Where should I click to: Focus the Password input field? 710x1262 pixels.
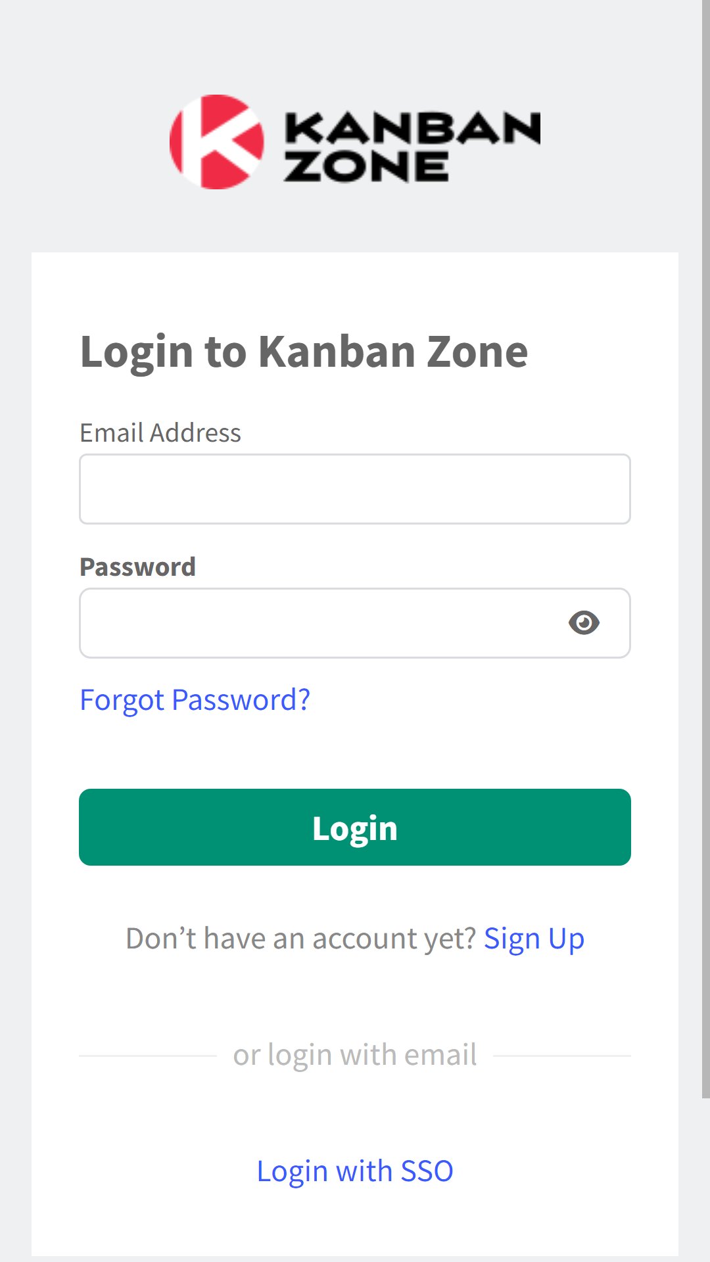coord(355,623)
